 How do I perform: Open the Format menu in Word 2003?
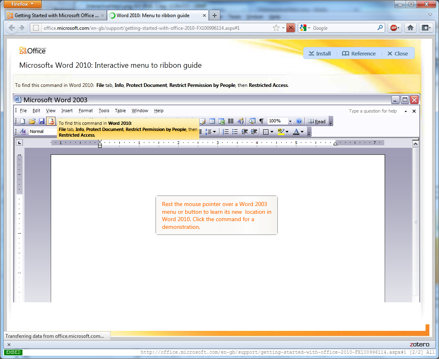[x=86, y=111]
